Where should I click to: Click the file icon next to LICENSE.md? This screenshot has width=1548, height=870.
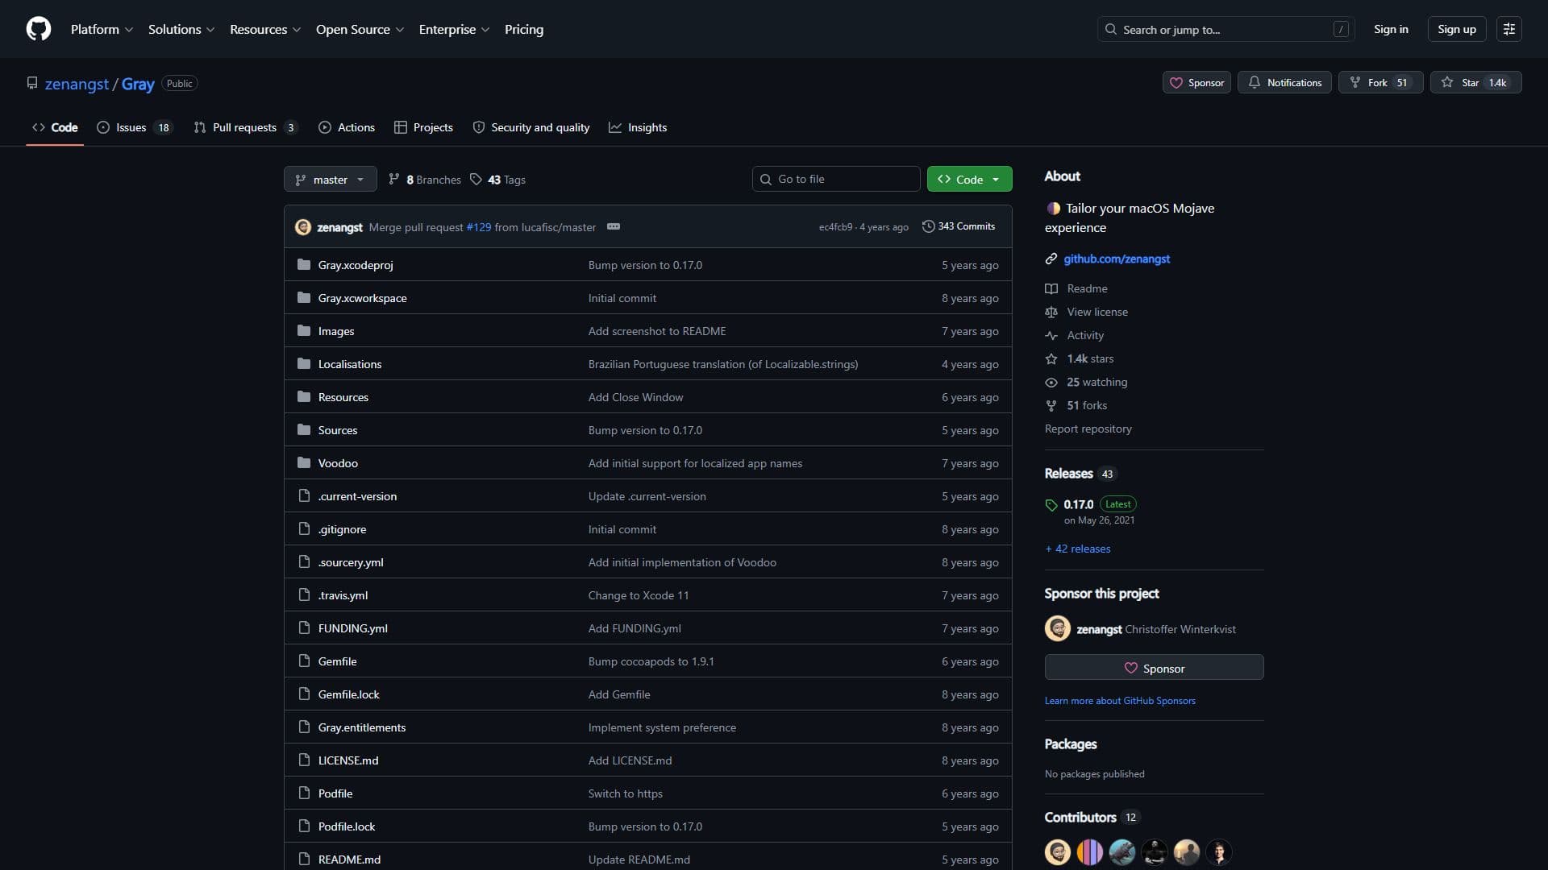coord(304,760)
